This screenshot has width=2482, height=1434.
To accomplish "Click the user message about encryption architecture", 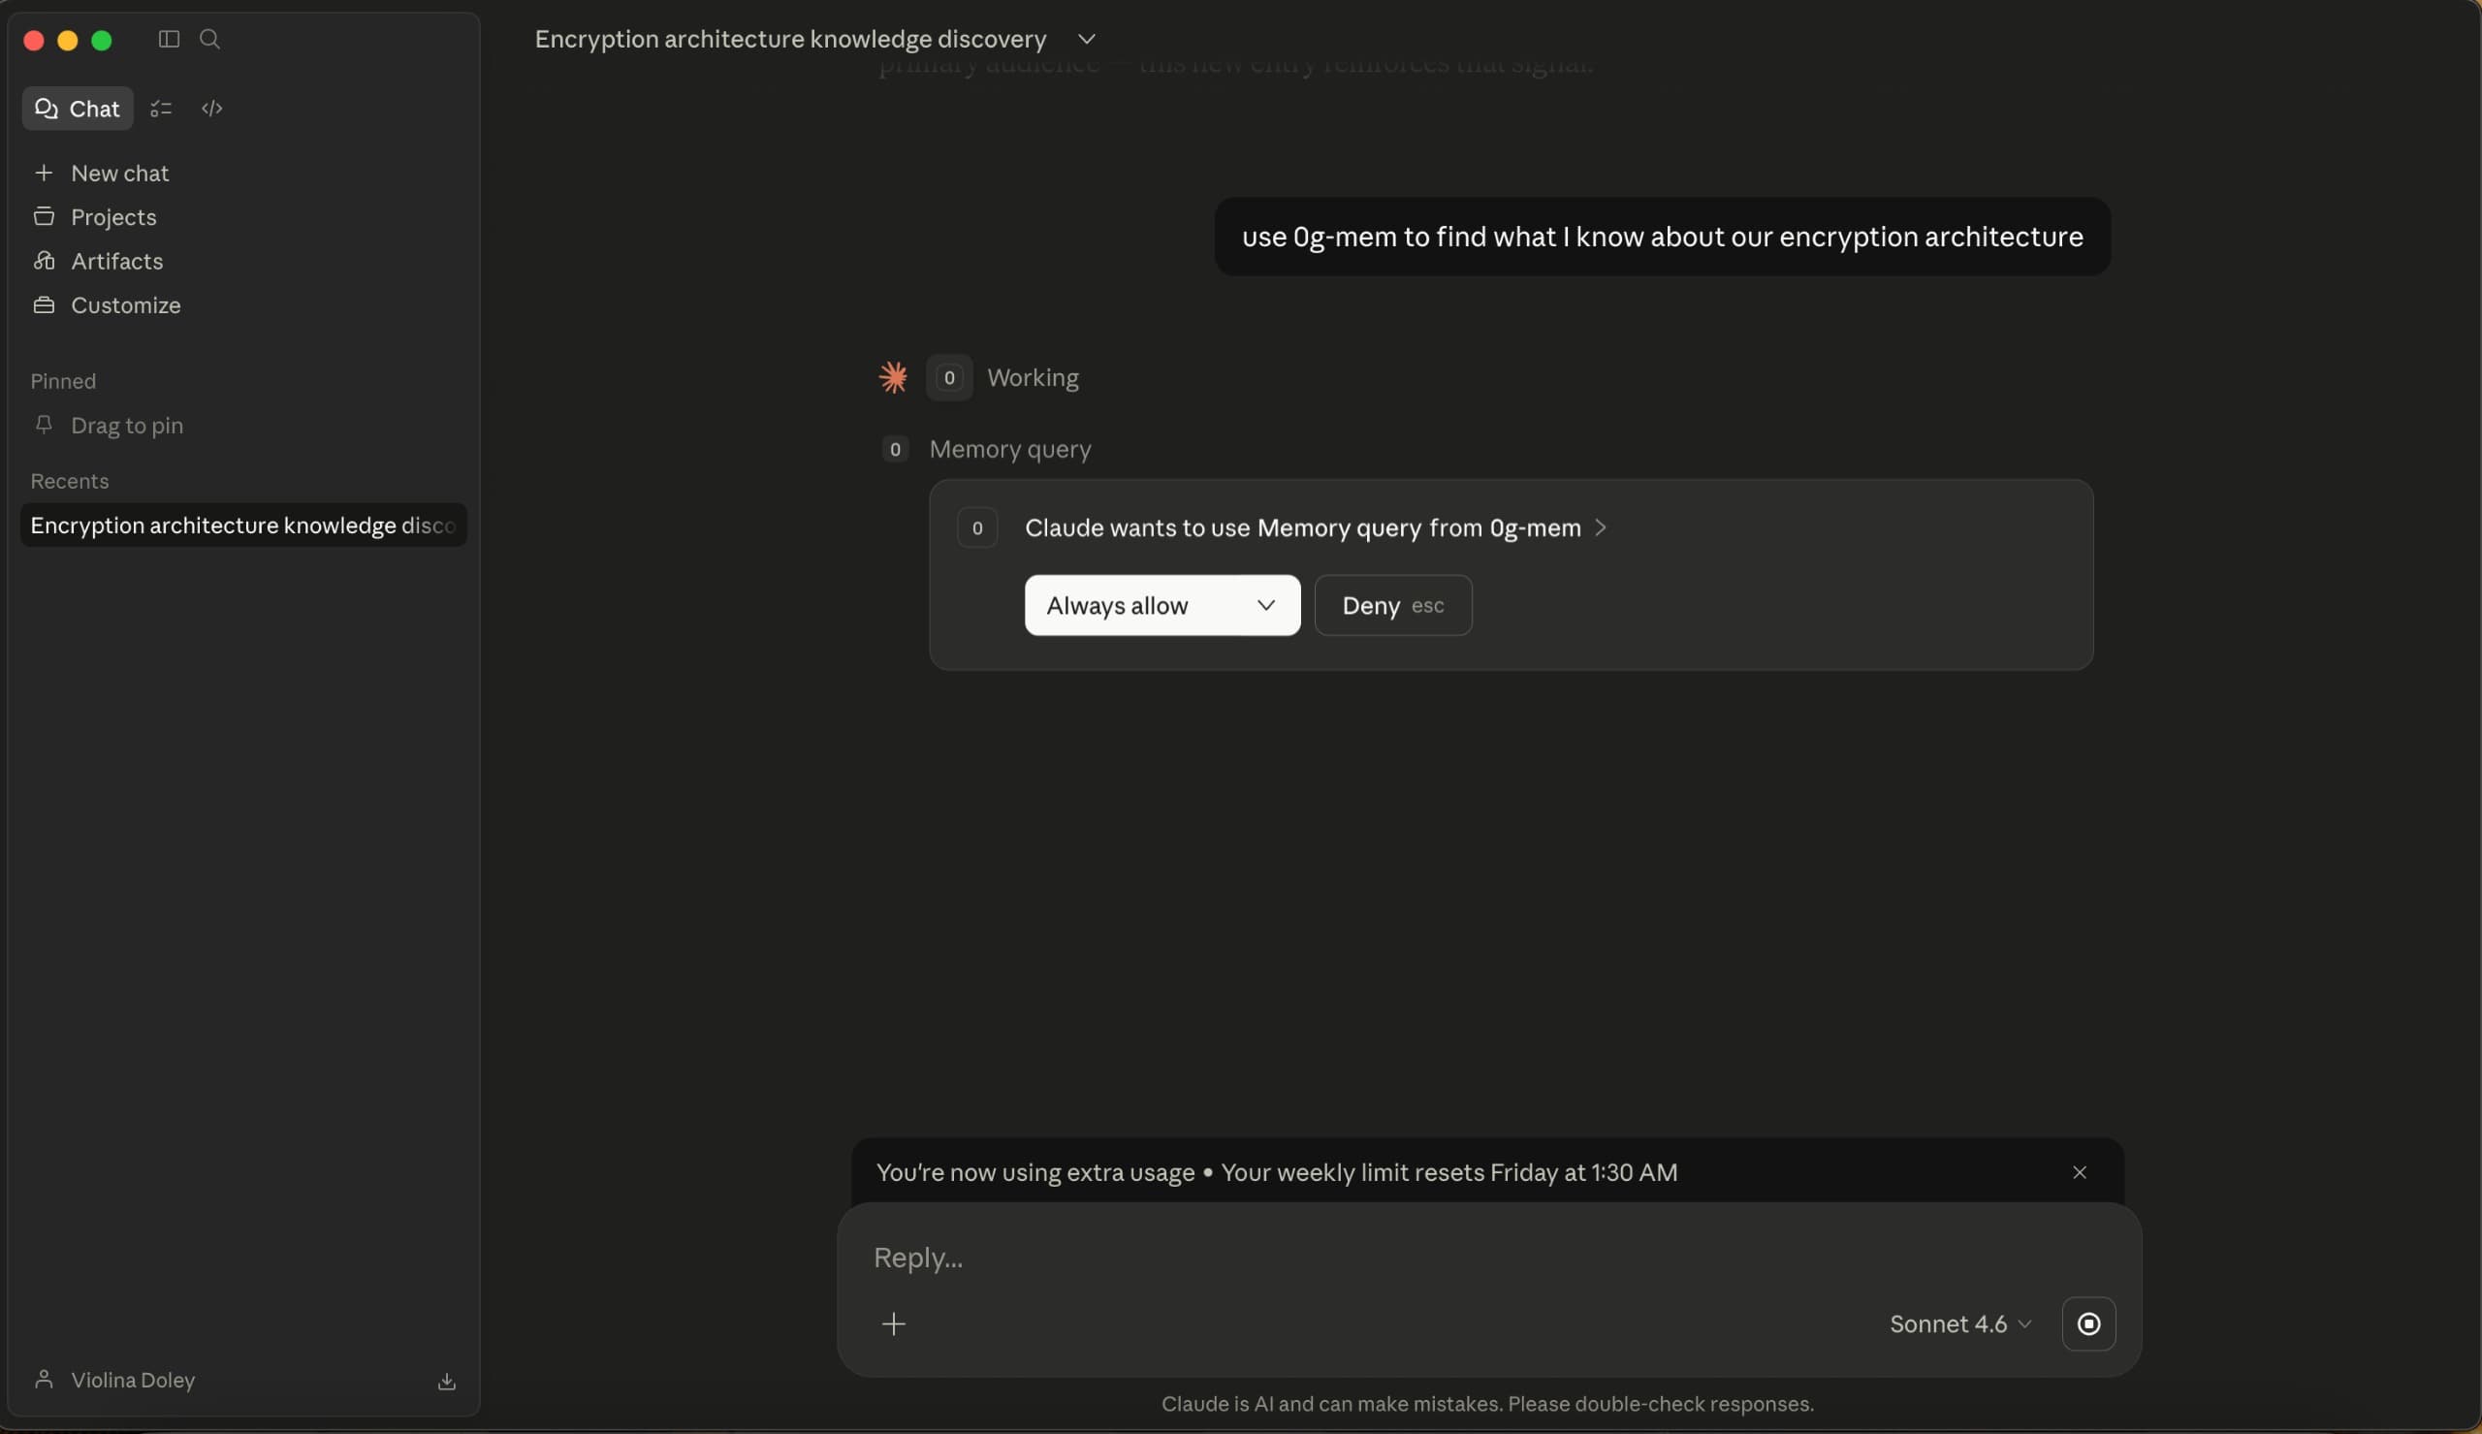I will [1662, 237].
